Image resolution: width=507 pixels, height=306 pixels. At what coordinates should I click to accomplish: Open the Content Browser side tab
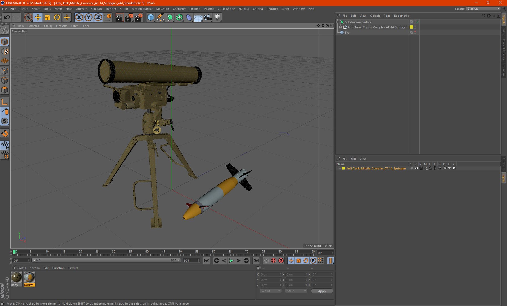504,49
